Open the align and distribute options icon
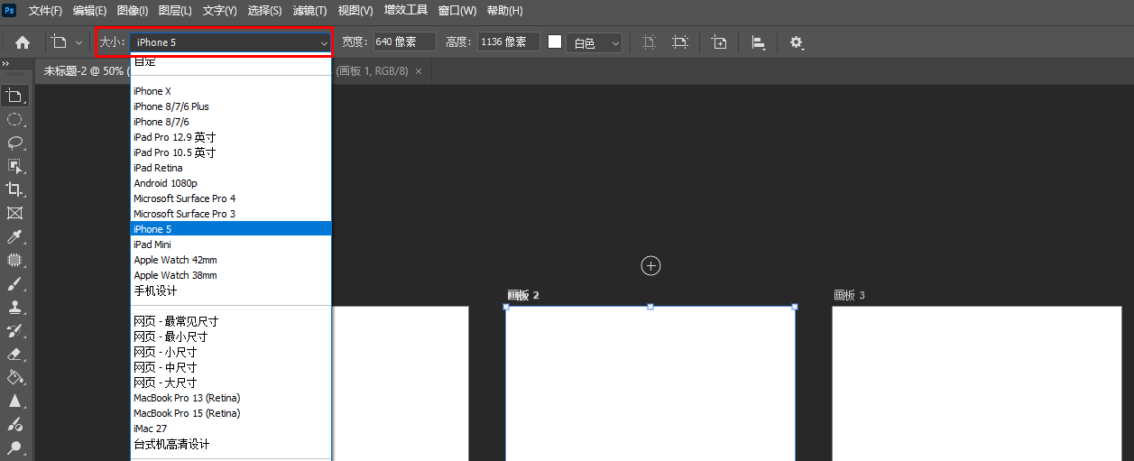The height and width of the screenshot is (461, 1134). [x=759, y=42]
